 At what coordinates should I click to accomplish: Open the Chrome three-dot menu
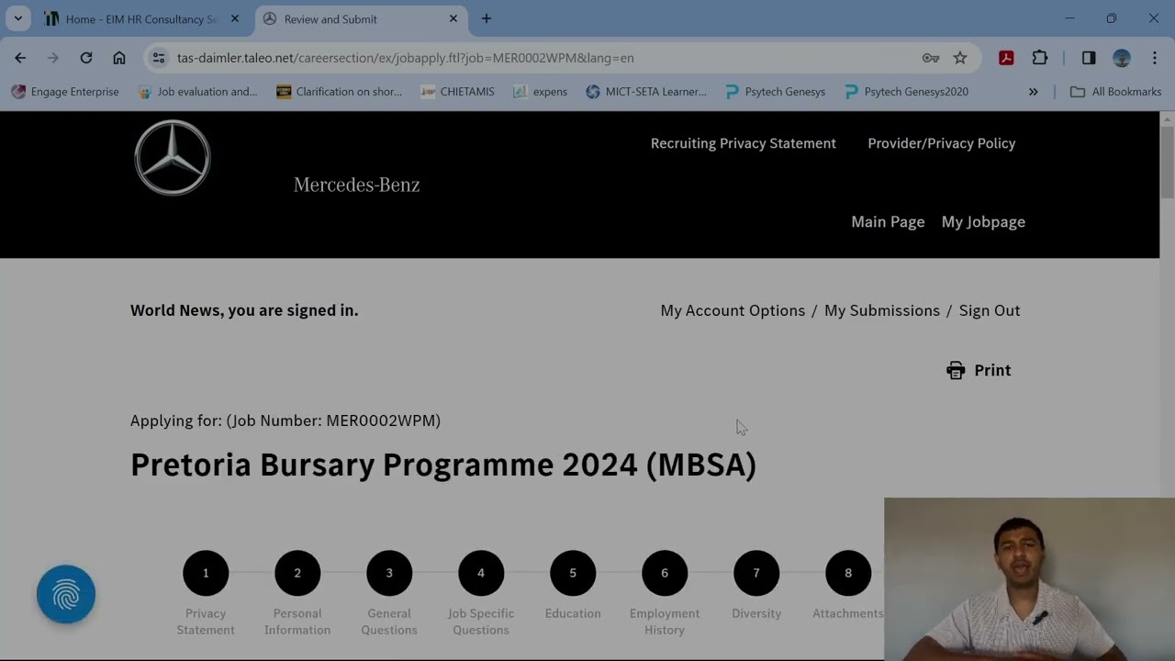pos(1155,58)
